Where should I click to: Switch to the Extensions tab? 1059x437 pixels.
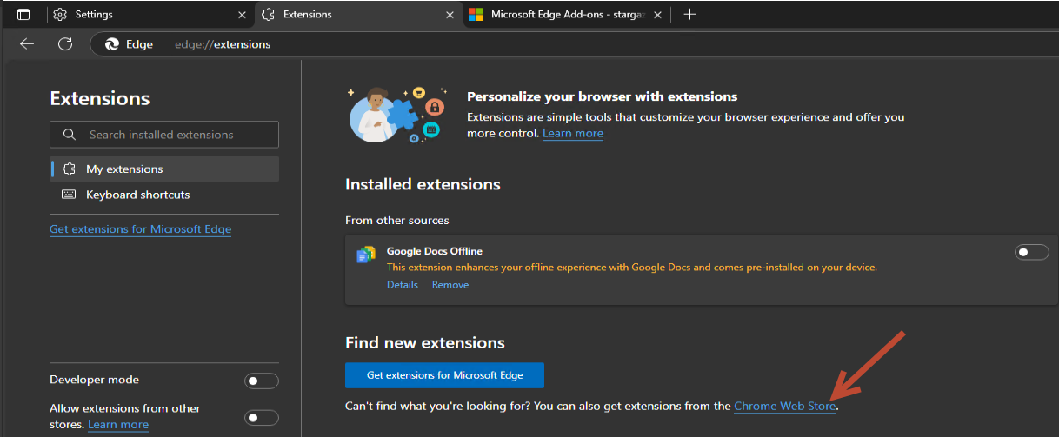pyautogui.click(x=358, y=15)
